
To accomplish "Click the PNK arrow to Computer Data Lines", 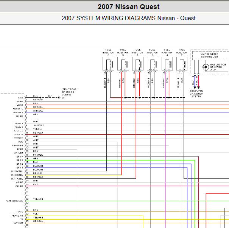I will click(198, 87).
